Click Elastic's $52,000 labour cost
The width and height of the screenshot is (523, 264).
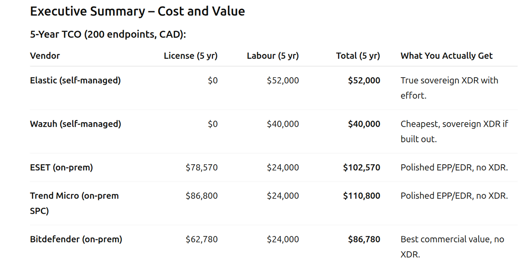click(x=283, y=81)
